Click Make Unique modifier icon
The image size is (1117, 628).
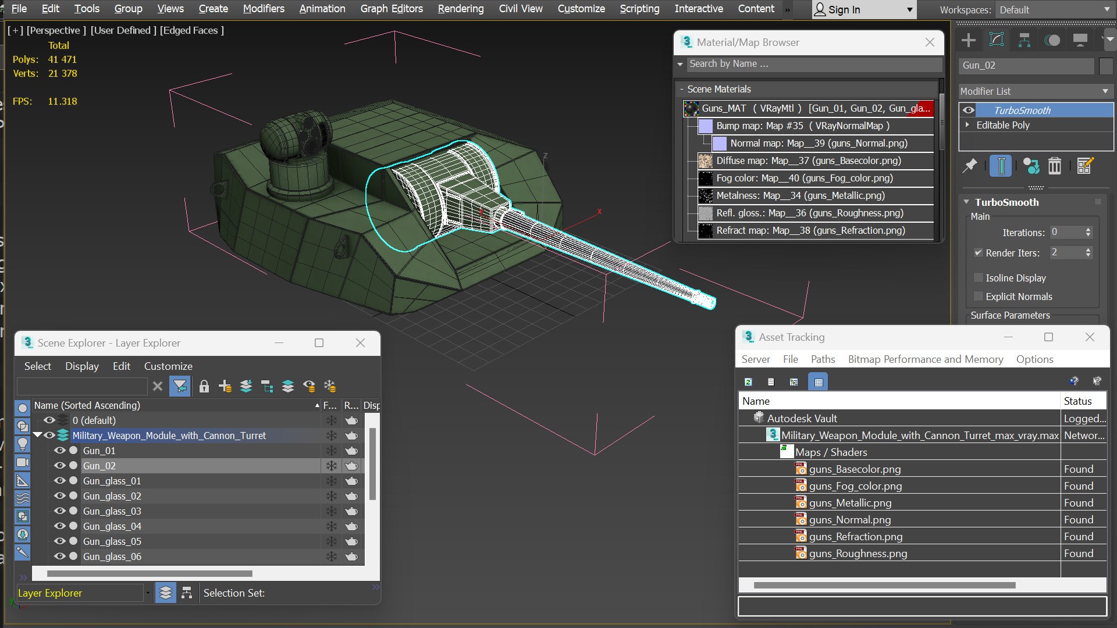pyautogui.click(x=1031, y=166)
